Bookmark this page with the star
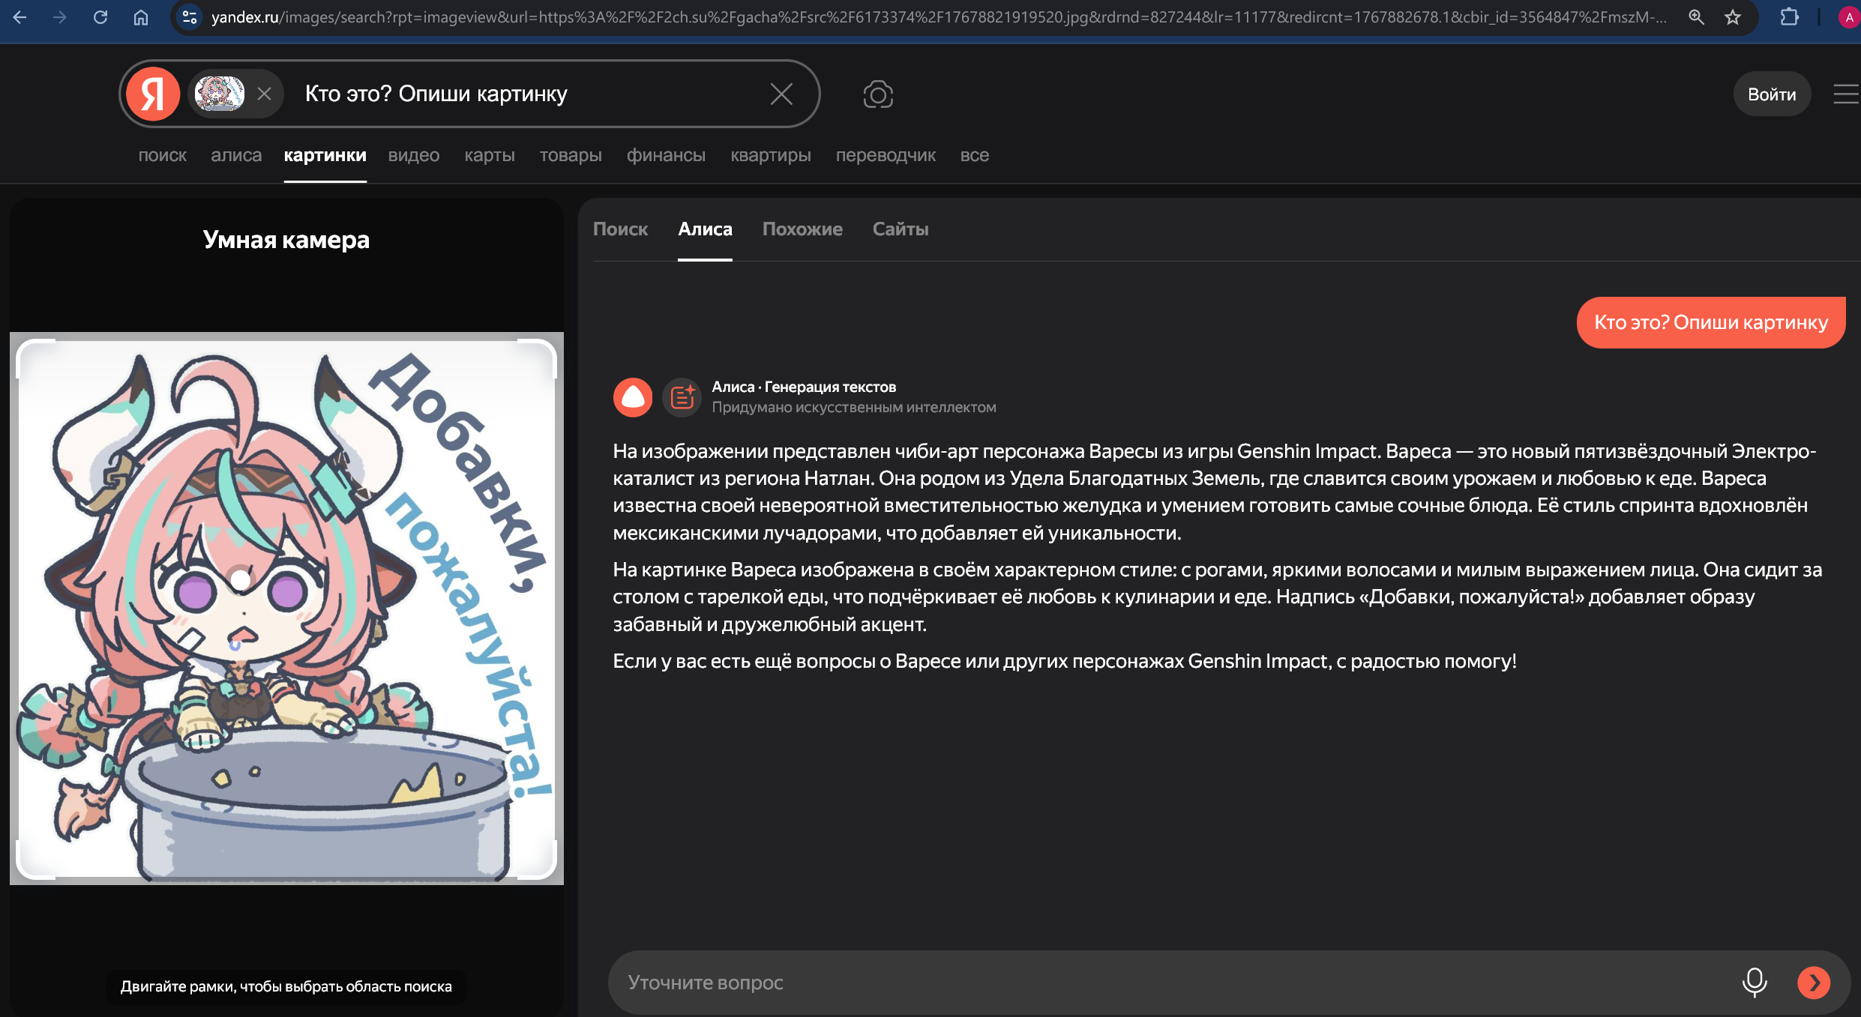Image resolution: width=1861 pixels, height=1017 pixels. 1732,17
